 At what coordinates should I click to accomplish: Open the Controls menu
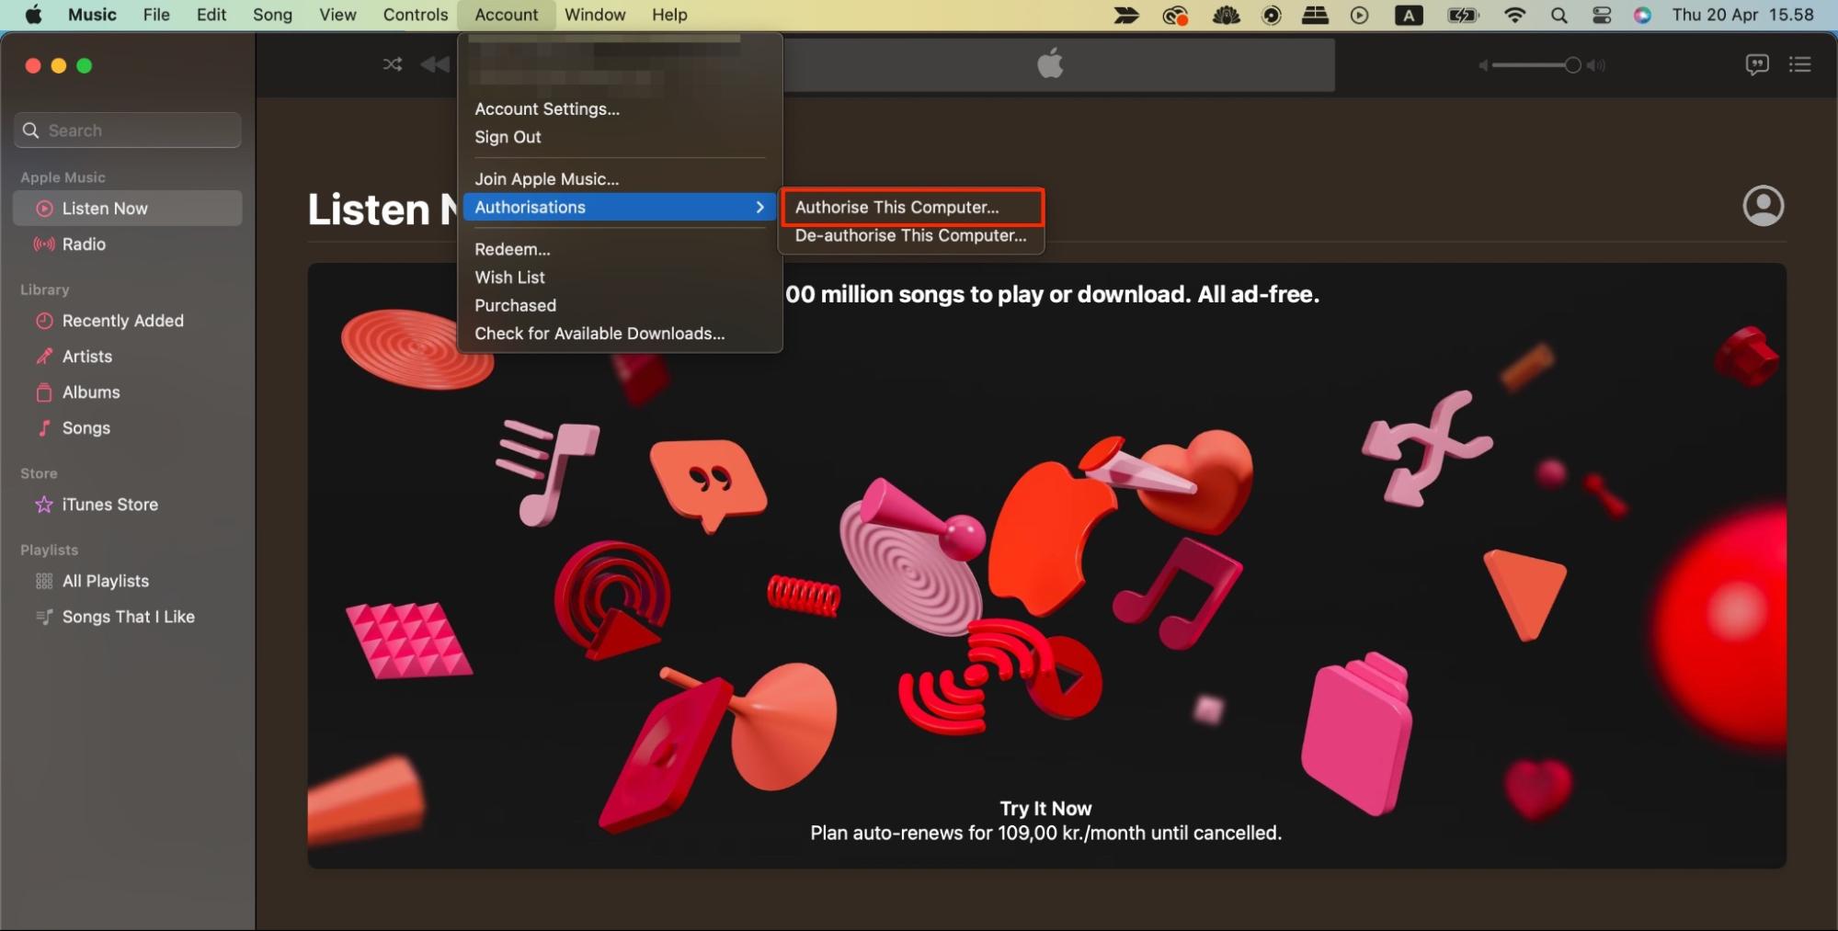[416, 15]
